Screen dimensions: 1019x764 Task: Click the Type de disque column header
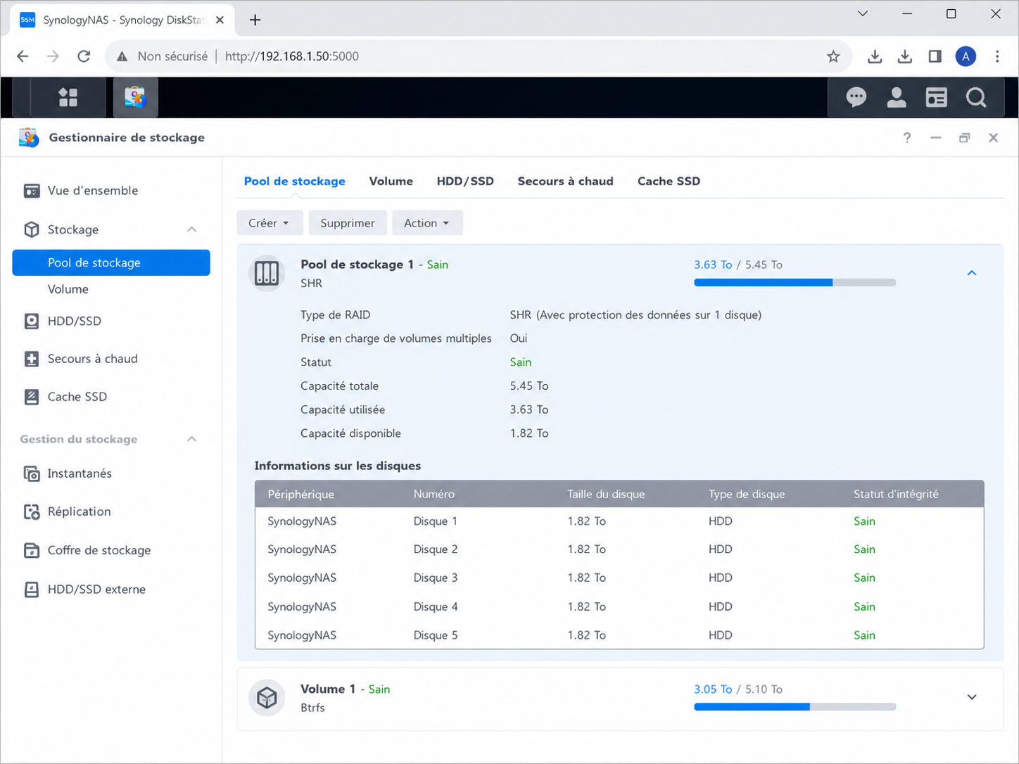pos(747,494)
